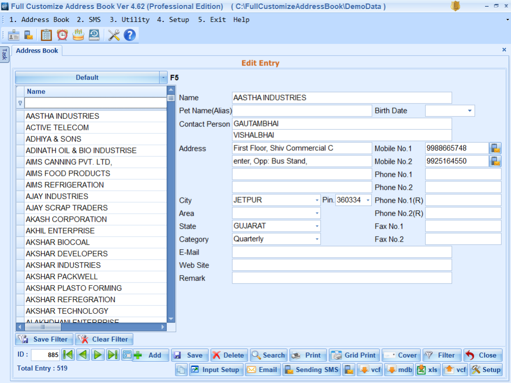Screen dimensions: 511x383
Task: Click the 5. Exit menu
Action: coord(212,20)
